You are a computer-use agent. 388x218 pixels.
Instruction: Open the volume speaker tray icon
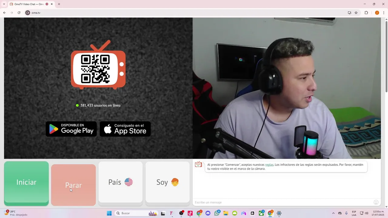366,213
